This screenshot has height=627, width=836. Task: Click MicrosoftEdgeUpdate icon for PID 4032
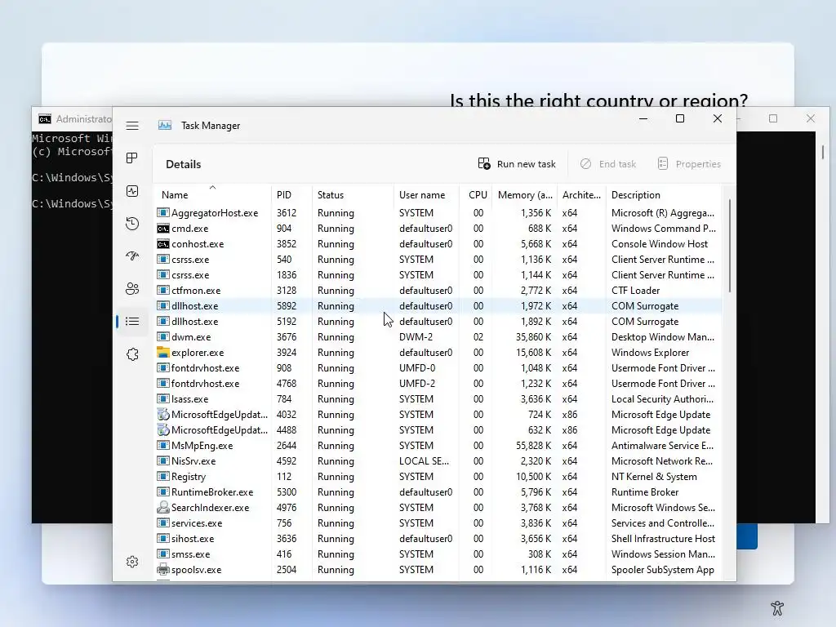click(x=163, y=414)
